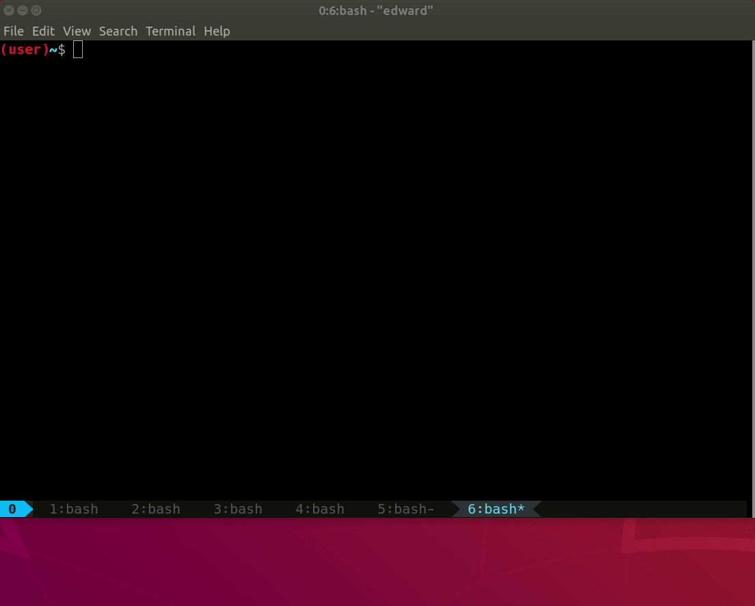Image resolution: width=755 pixels, height=606 pixels.
Task: Select tmux window 2:bash
Action: pyautogui.click(x=156, y=509)
